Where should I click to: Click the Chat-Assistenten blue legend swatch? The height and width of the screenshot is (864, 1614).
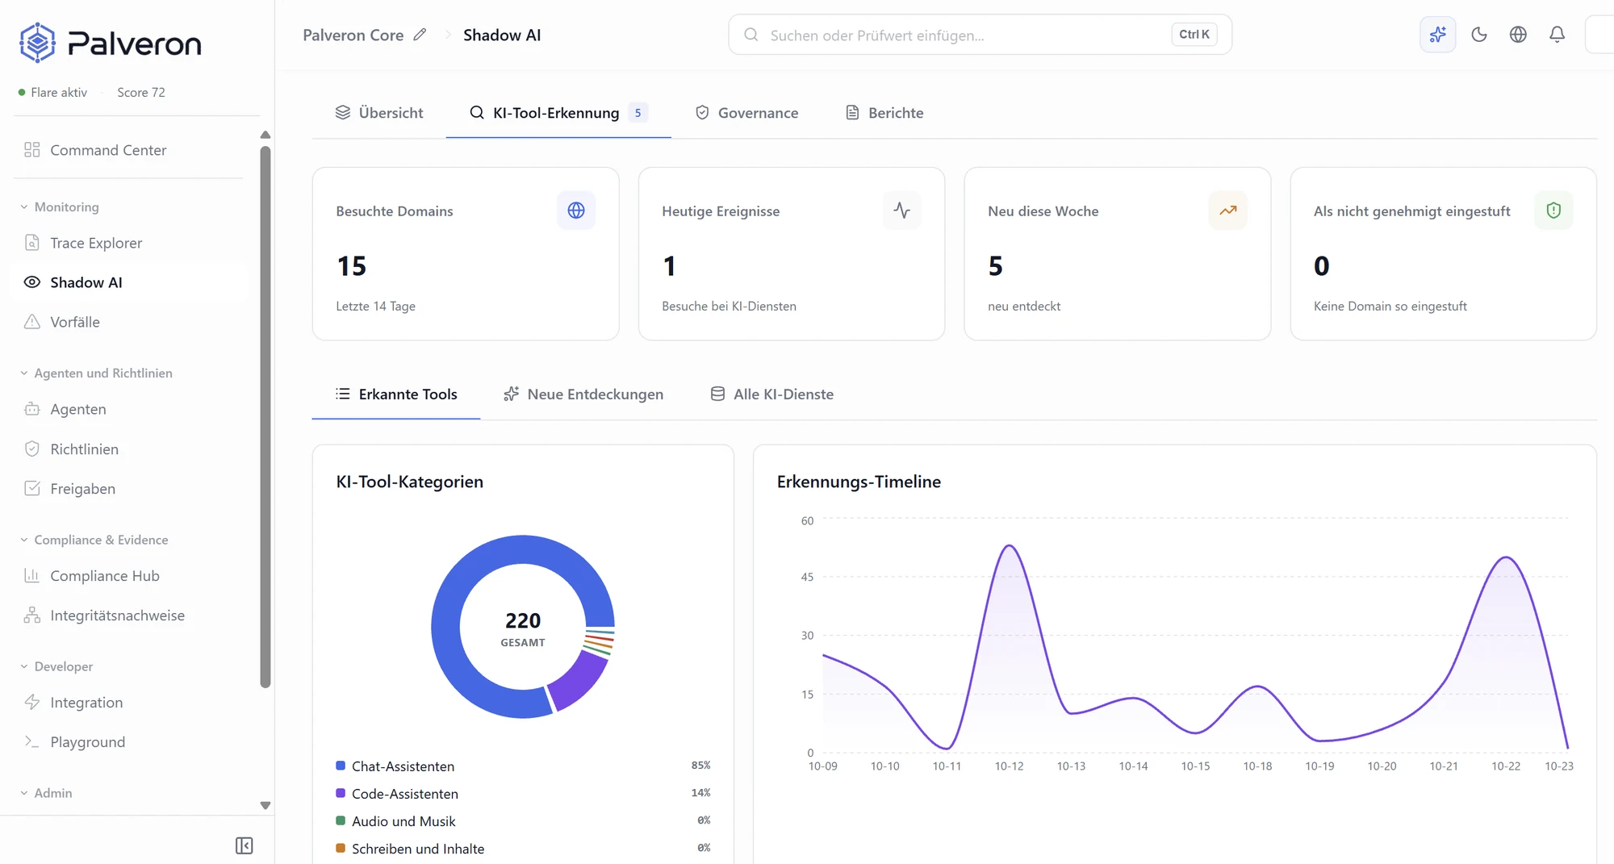(341, 766)
